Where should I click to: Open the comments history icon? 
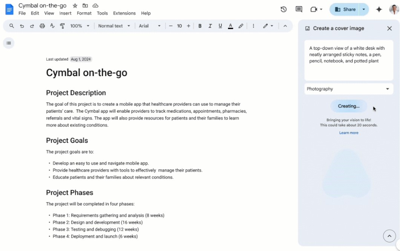[x=299, y=9]
